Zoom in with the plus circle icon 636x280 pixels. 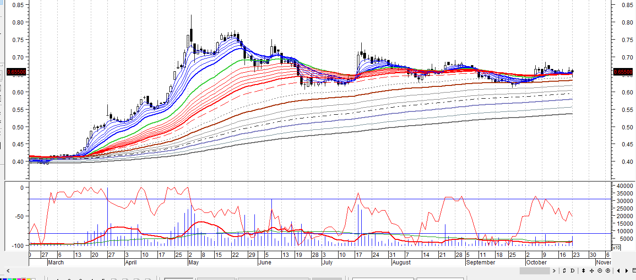click(x=608, y=271)
